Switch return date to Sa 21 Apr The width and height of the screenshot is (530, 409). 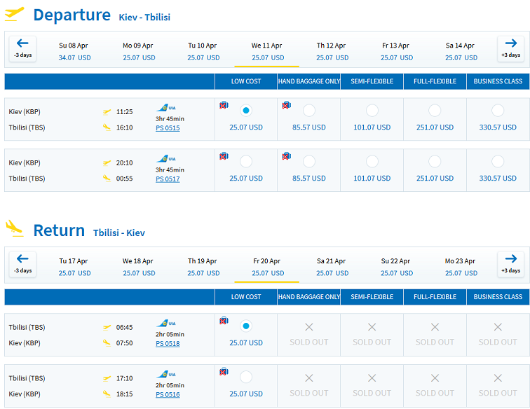click(332, 267)
